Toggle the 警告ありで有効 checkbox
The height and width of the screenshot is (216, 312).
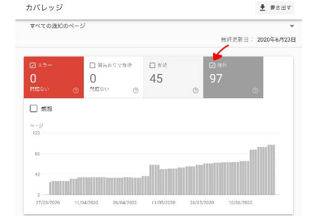click(x=92, y=65)
